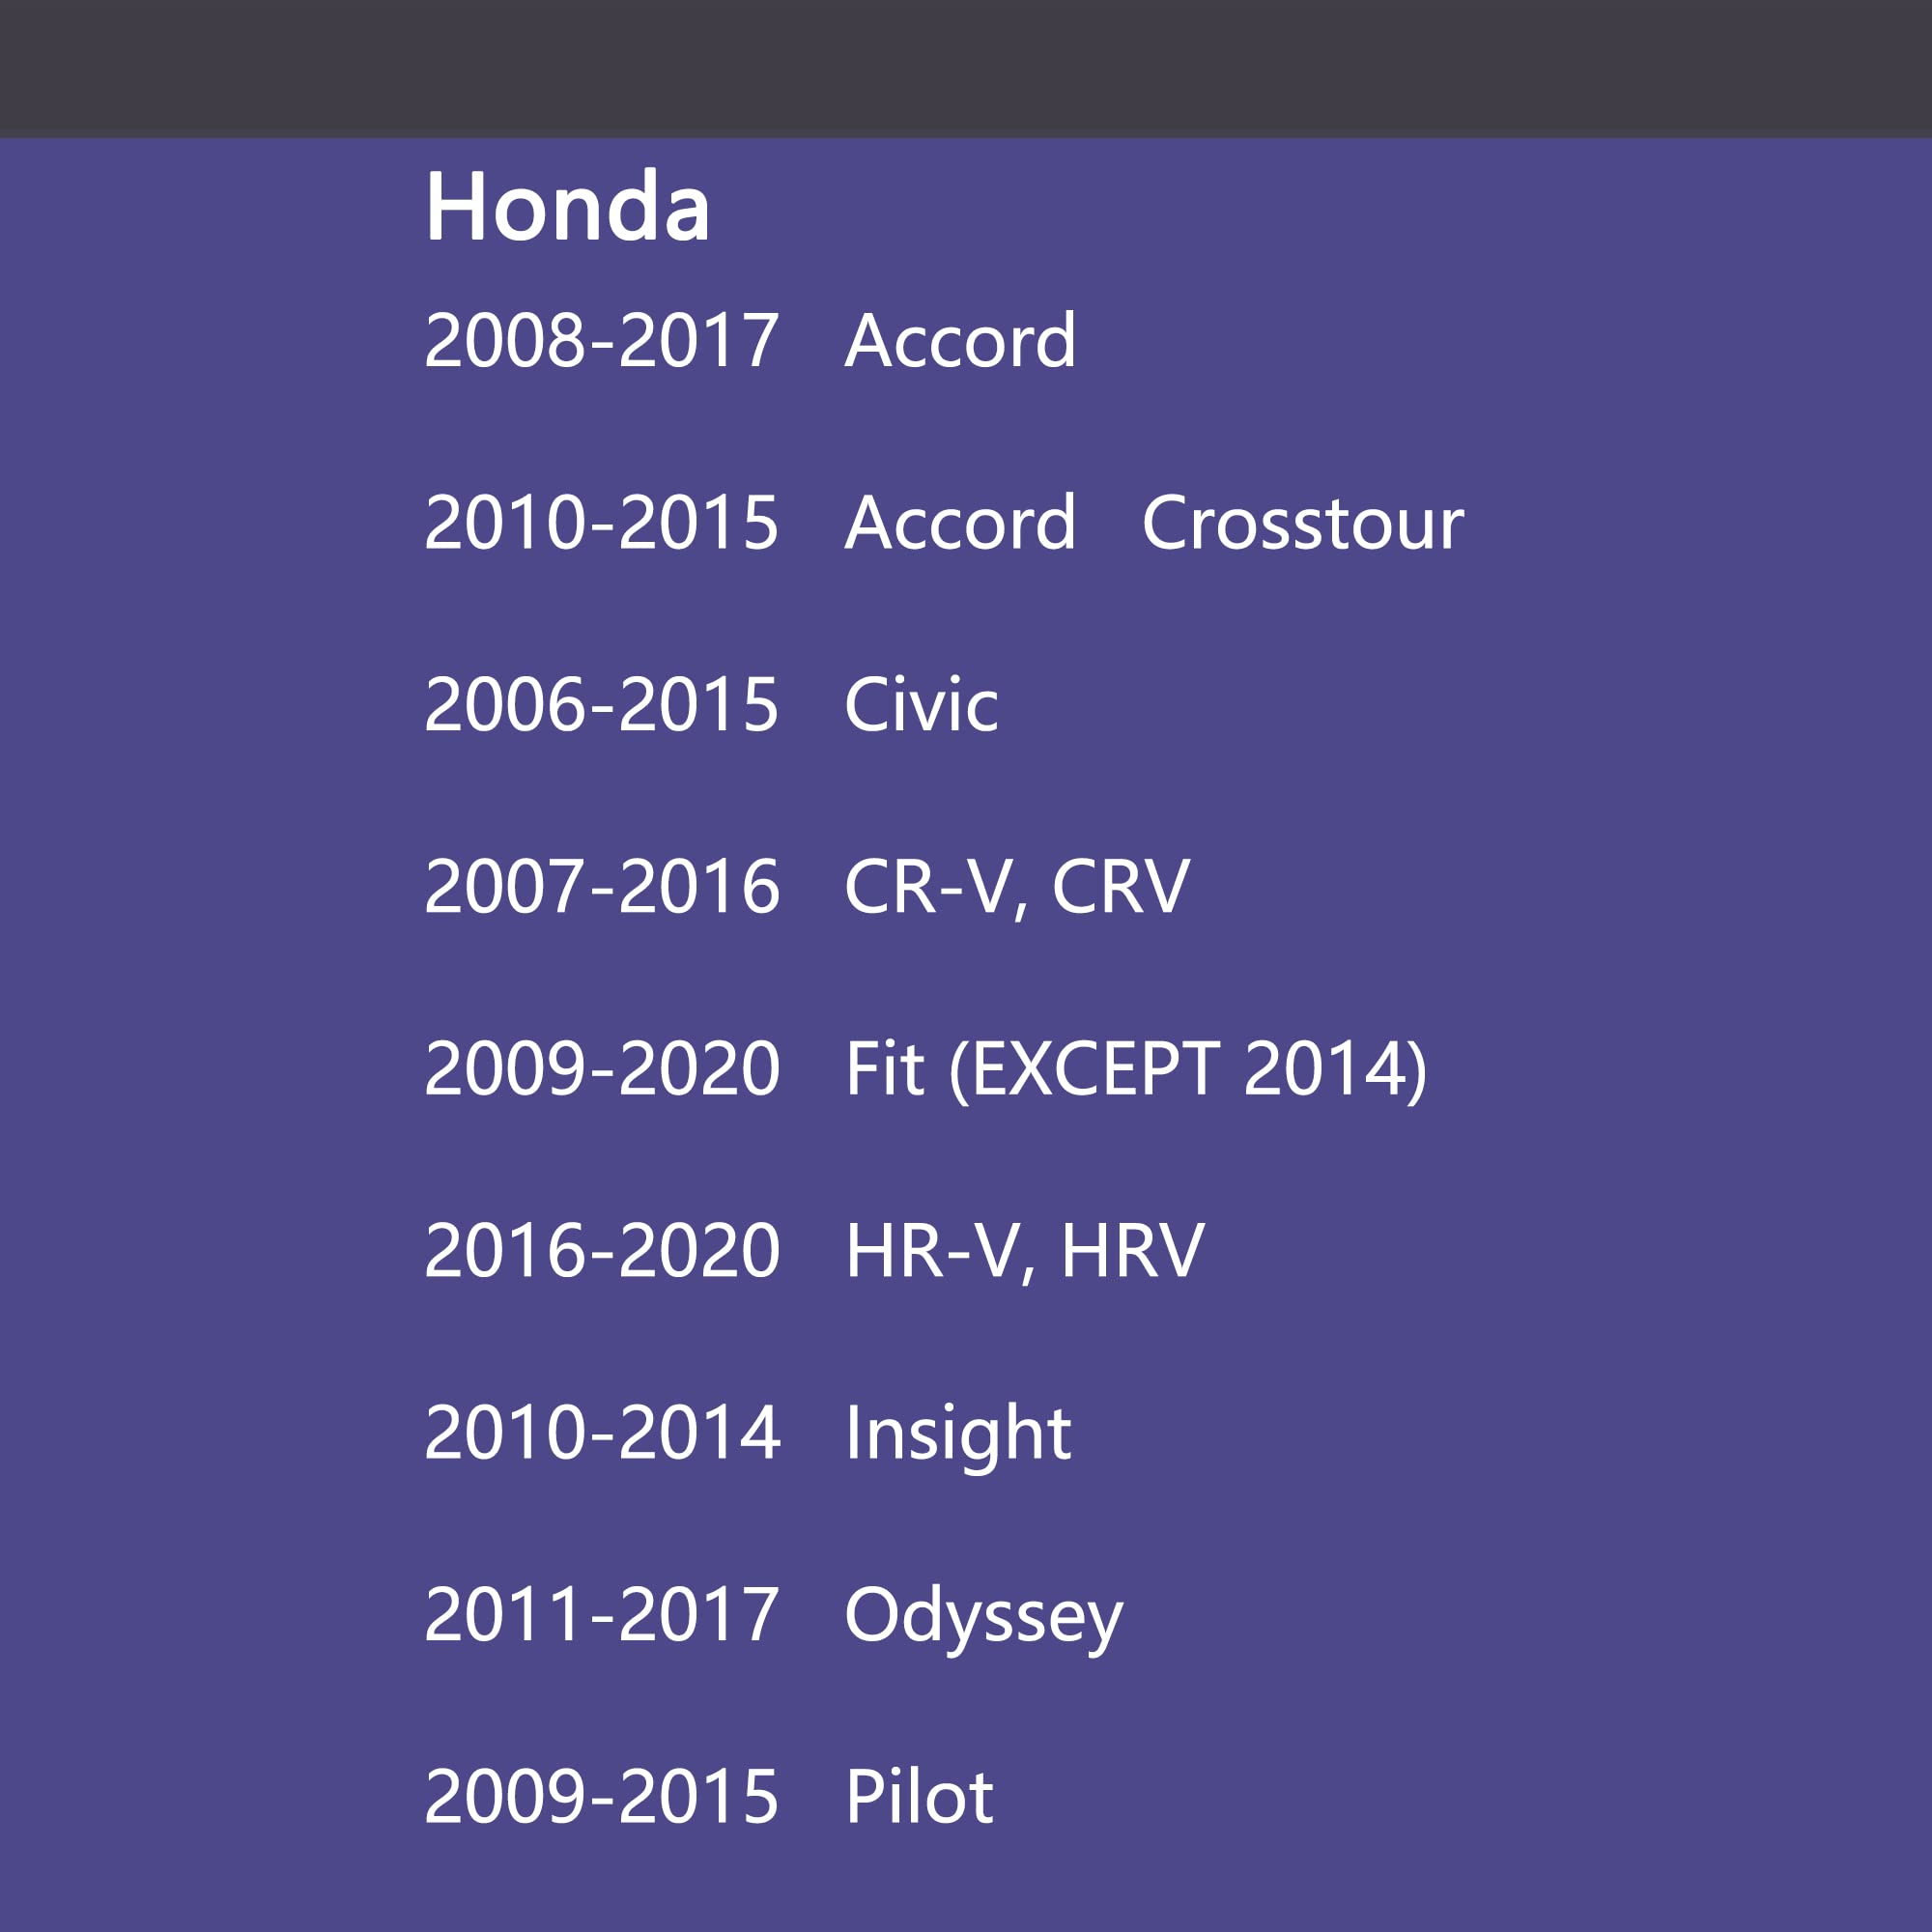Image resolution: width=1932 pixels, height=1932 pixels.
Task: Click the Civic model name
Action: tap(921, 705)
